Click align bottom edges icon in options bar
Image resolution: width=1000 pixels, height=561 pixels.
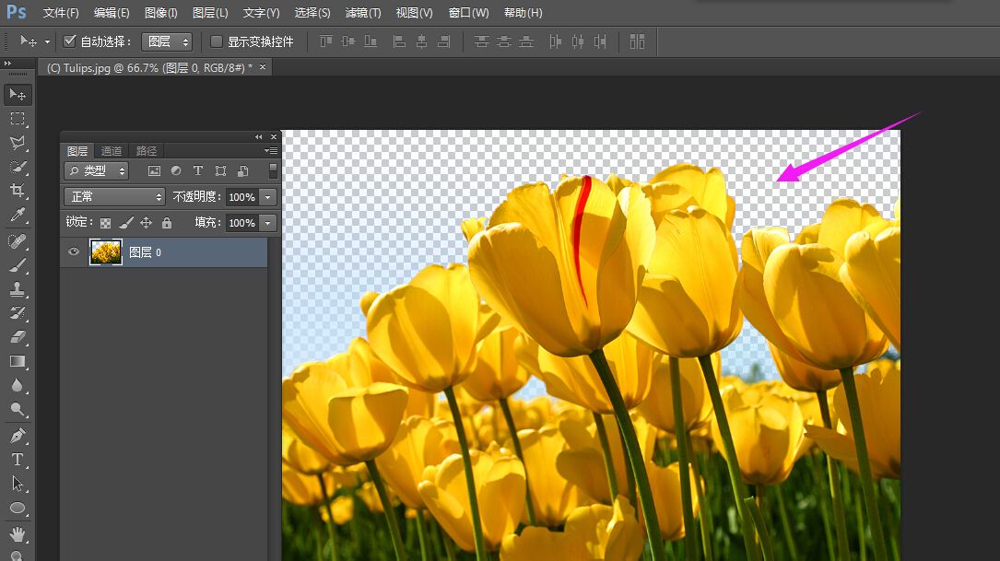(371, 41)
